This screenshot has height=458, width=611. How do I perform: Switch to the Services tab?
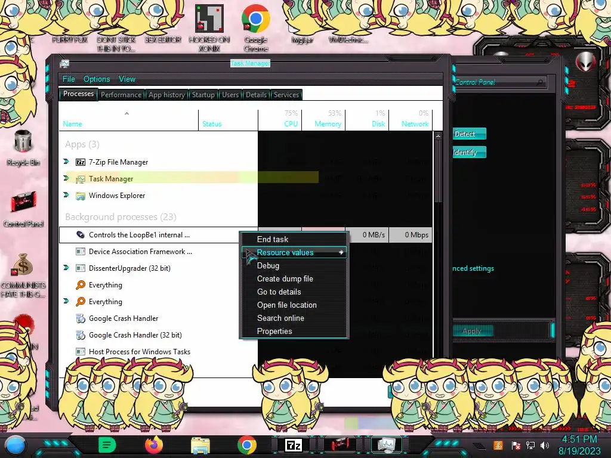point(286,95)
